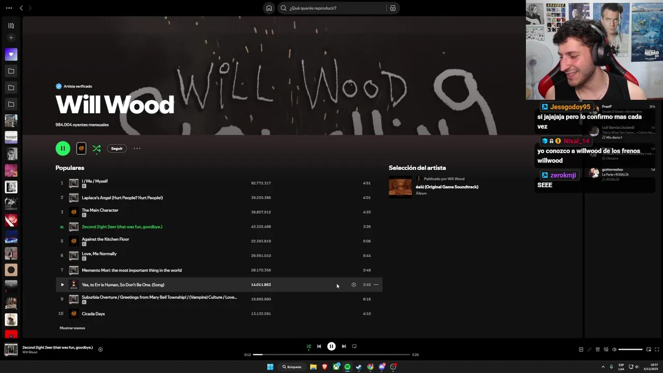
Task: Pause the artist with green button
Action: click(63, 148)
